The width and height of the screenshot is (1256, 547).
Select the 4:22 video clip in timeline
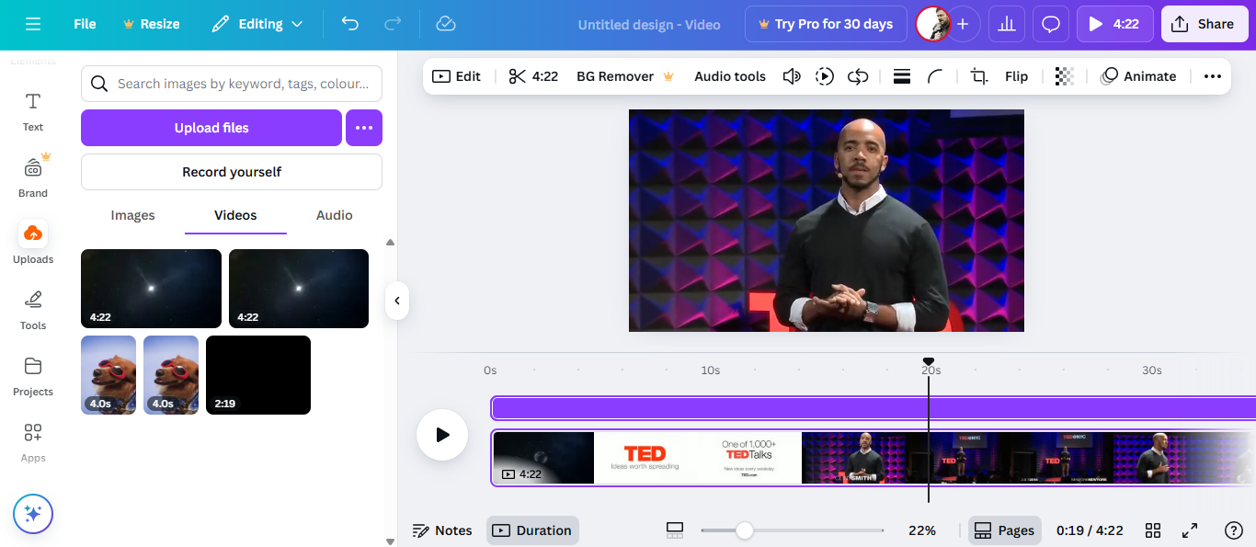tap(873, 458)
